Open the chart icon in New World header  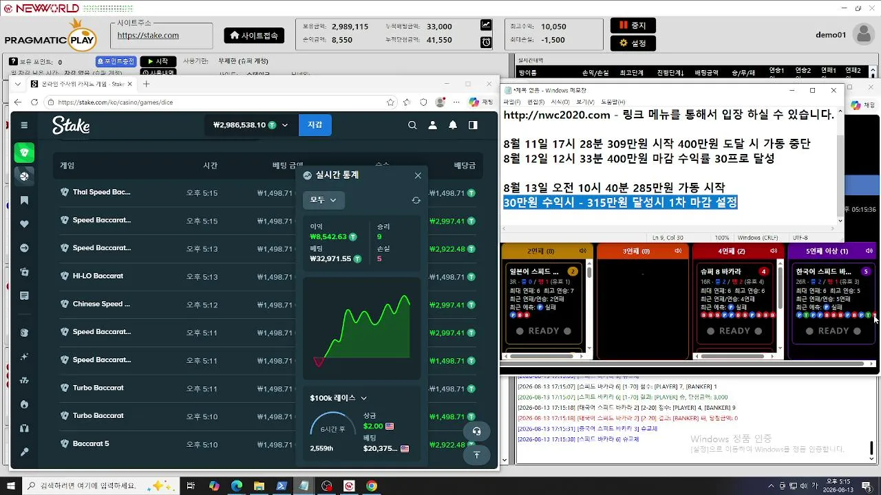486,25
